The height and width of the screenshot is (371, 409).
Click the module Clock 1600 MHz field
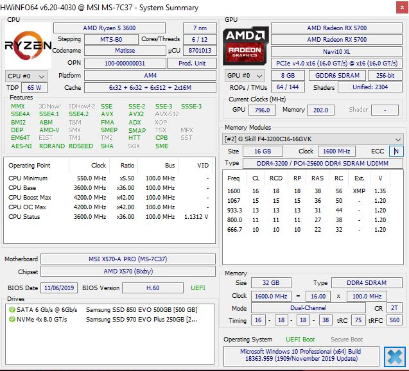tap(336, 151)
